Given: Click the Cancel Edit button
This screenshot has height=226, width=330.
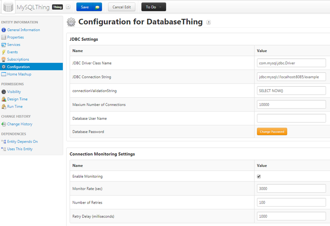Looking at the screenshot, I should pos(122,7).
